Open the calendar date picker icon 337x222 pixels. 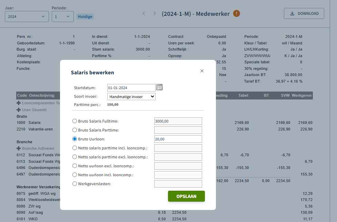159,87
